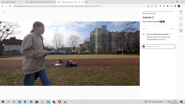Click the install app icon in address bar
The image size is (185, 104).
click(148, 6)
